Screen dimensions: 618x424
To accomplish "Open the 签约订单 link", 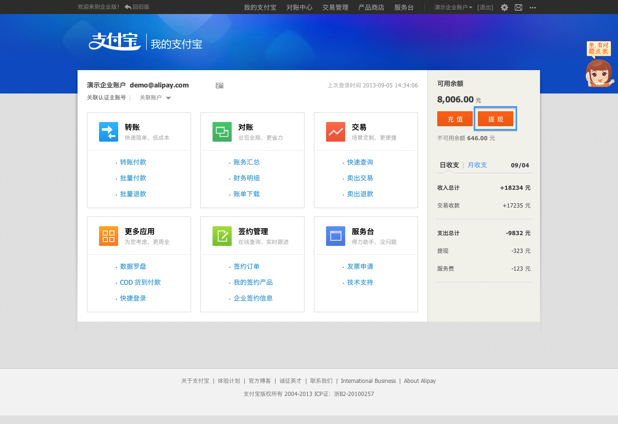I will click(x=247, y=266).
